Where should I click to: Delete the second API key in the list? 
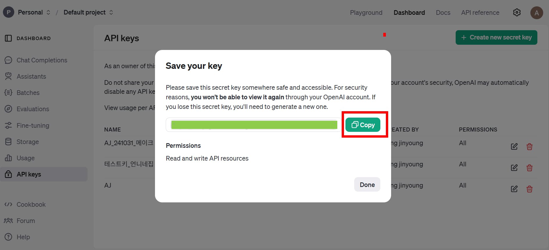529,168
